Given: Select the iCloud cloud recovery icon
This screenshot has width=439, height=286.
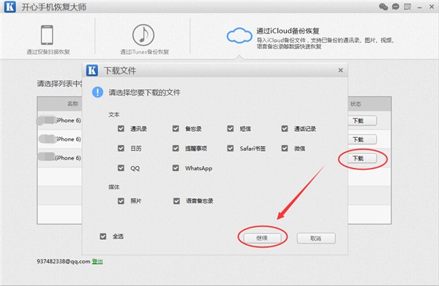Looking at the screenshot, I should click(x=239, y=36).
